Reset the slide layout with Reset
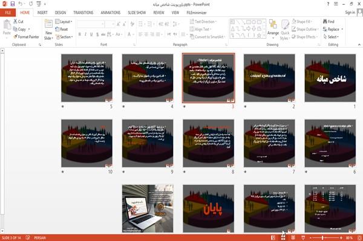 (62, 29)
